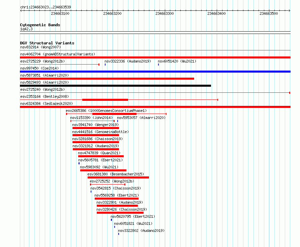This screenshot has height=247, width=300.
Task: Select nsv5983092 (Wu2021) variant label
Action: (x=99, y=167)
